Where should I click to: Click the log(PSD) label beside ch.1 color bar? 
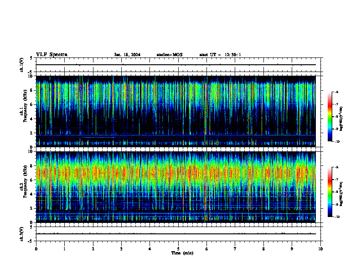pyautogui.click(x=341, y=119)
